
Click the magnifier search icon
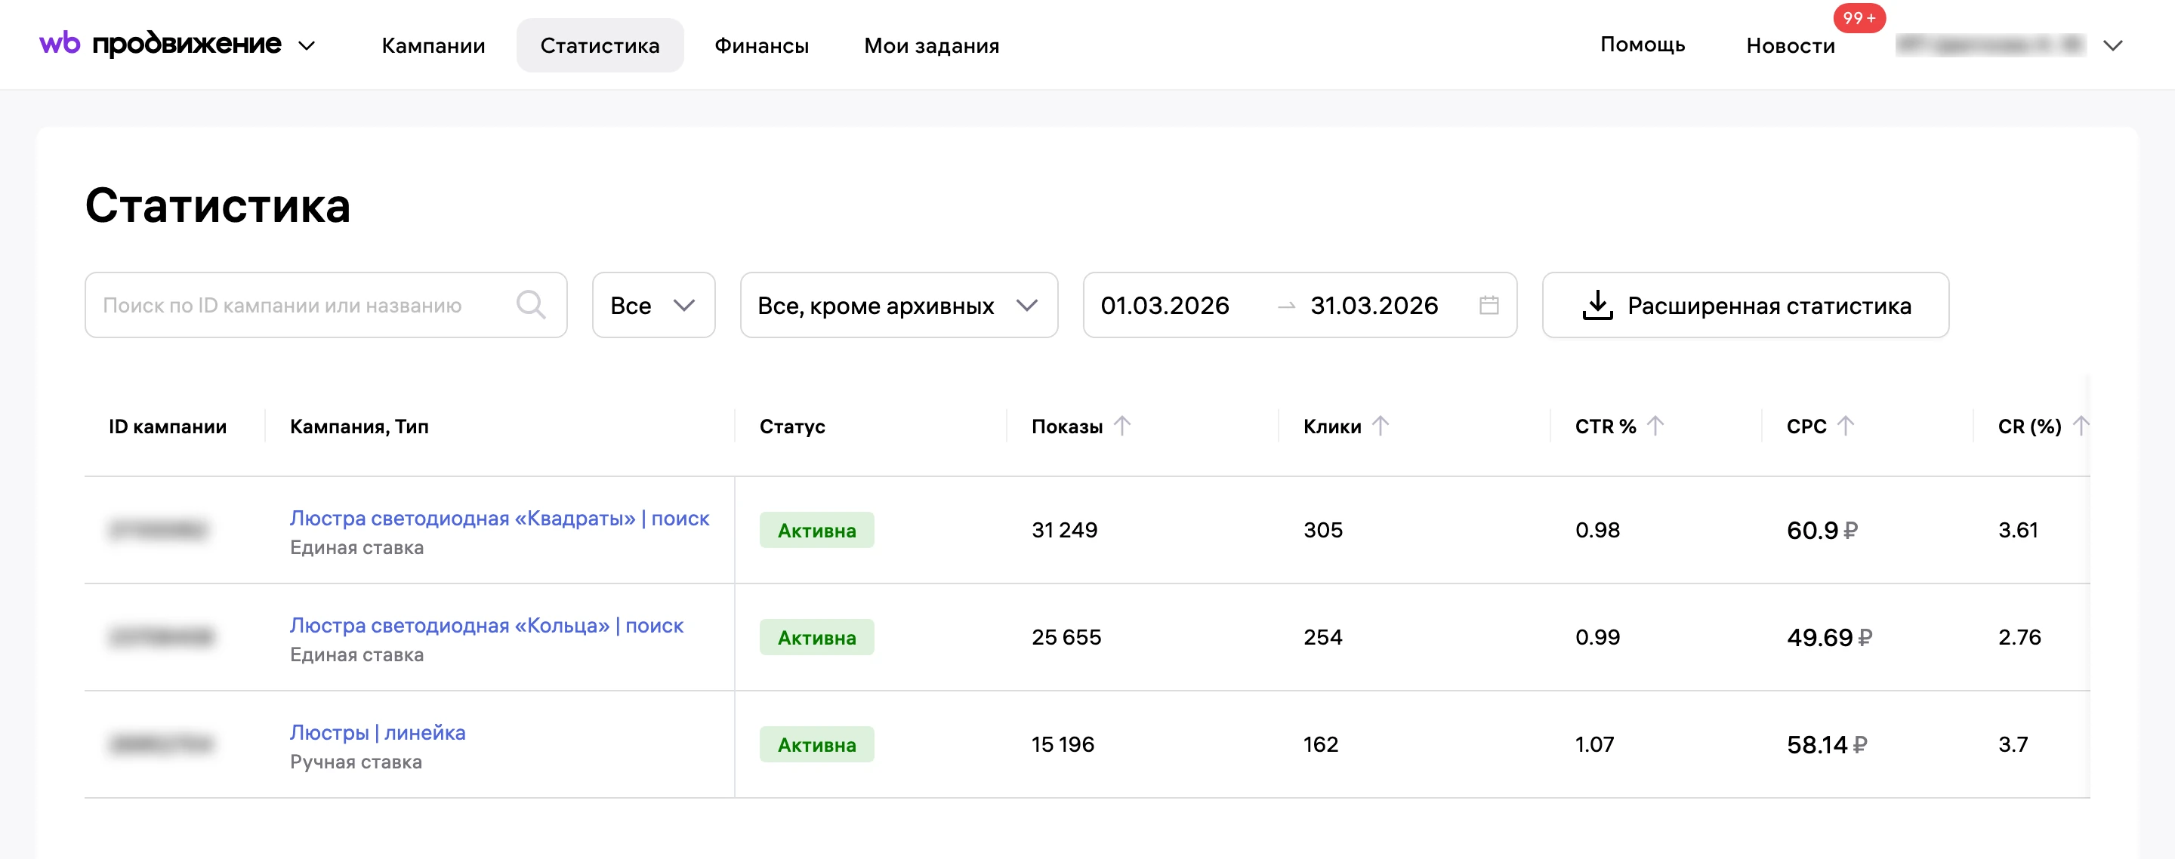click(531, 305)
